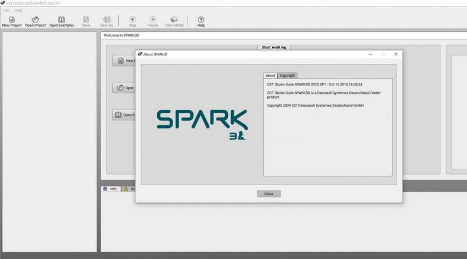Open a project via Open Project icon
Image resolution: width=467 pixels, height=259 pixels.
(x=35, y=22)
